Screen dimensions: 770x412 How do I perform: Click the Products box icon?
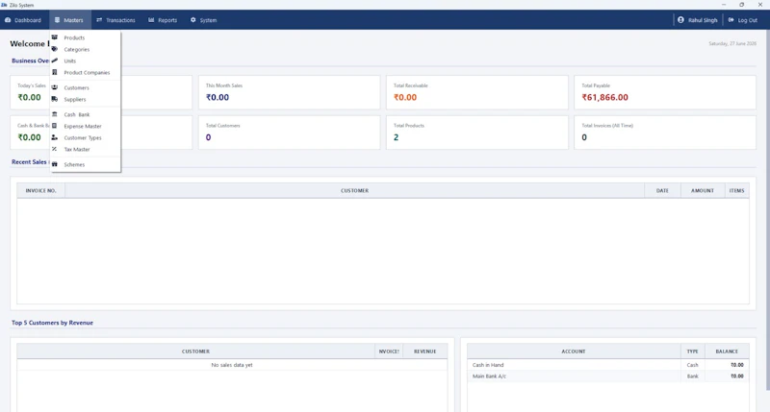click(x=55, y=37)
